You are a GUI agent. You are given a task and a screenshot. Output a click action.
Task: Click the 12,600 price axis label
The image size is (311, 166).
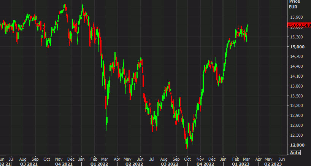coord(296,125)
